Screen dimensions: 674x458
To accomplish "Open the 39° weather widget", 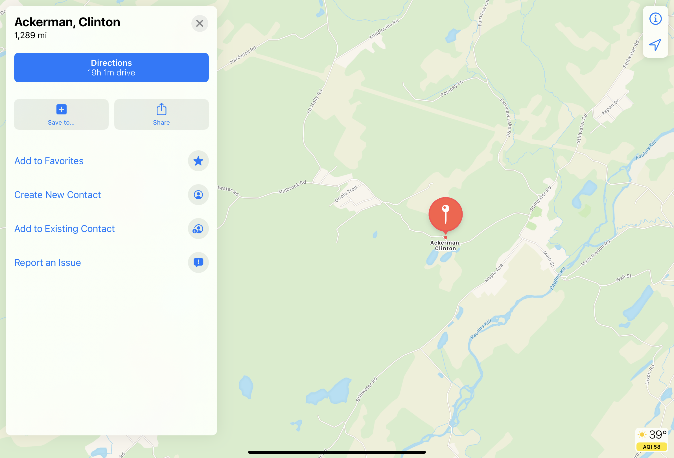I will (652, 435).
